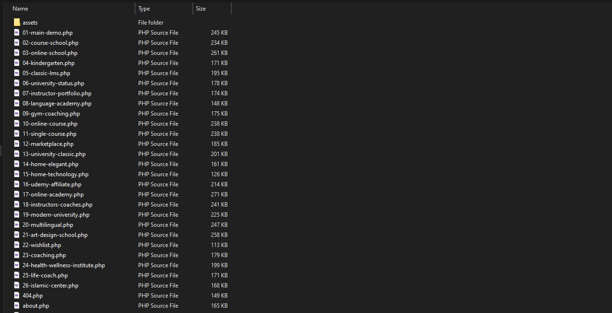
Task: Select 24-health-wellness-institute.php in the list
Action: [x=64, y=265]
